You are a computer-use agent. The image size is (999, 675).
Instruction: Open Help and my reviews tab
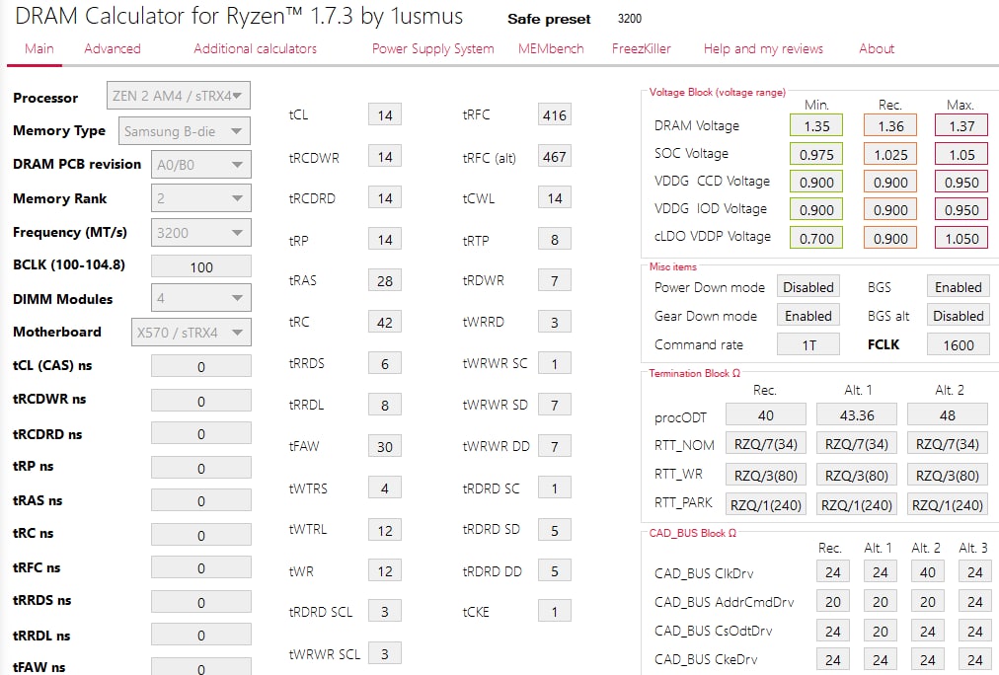763,49
